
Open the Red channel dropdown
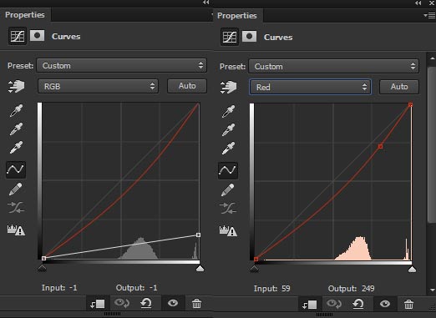310,87
